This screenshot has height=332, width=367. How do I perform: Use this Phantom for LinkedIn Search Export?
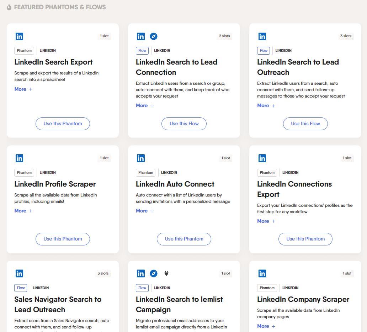(x=63, y=124)
